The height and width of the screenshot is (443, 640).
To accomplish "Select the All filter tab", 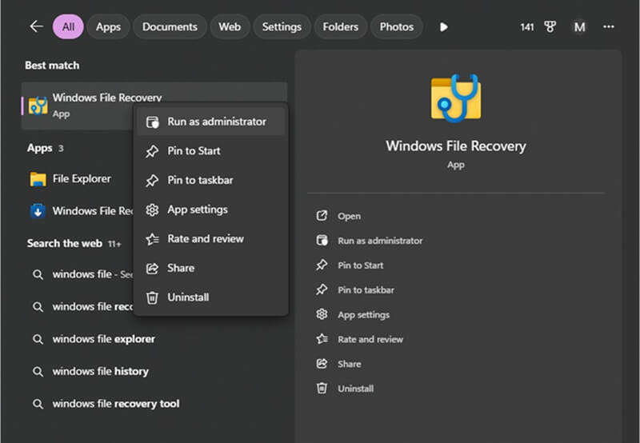I will click(x=68, y=27).
